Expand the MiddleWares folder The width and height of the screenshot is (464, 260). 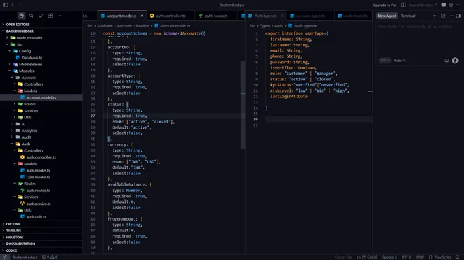pyautogui.click(x=31, y=65)
